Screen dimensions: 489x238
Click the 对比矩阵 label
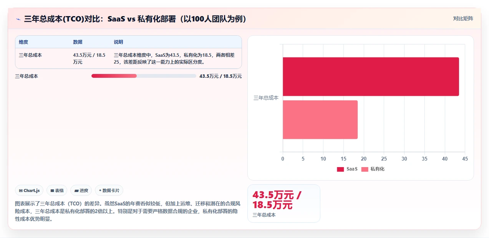coord(463,18)
